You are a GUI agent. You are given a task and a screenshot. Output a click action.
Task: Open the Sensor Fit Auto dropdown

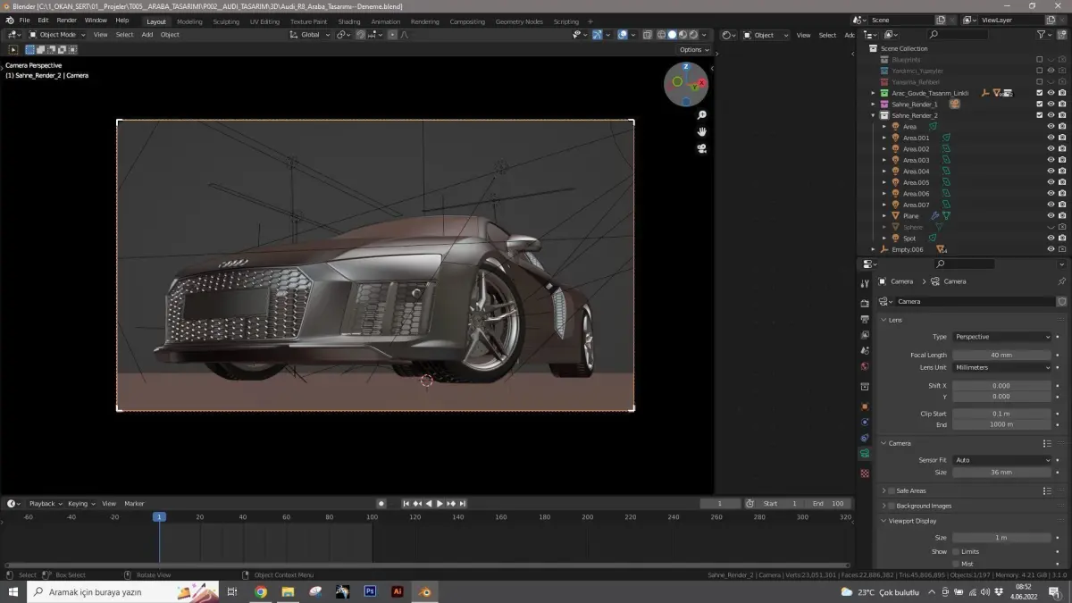tap(1002, 460)
